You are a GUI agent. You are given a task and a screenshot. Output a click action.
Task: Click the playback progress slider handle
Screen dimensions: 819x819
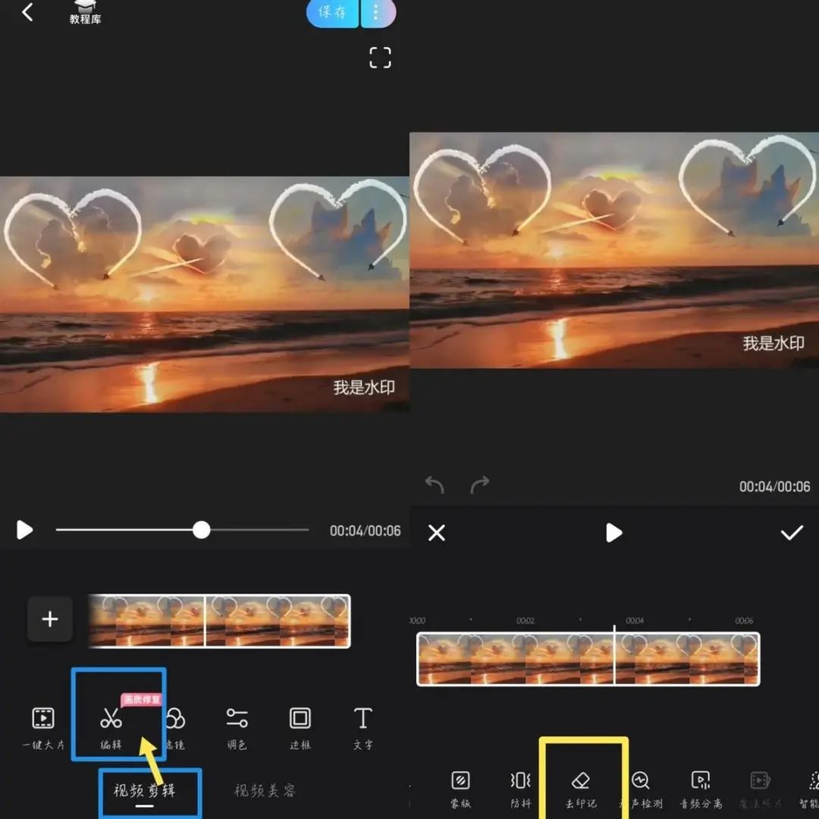[x=201, y=529]
